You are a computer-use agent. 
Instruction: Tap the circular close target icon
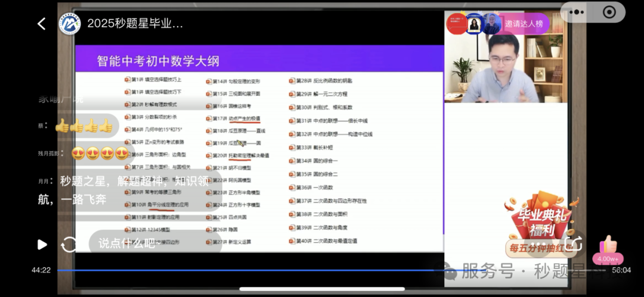pyautogui.click(x=609, y=12)
